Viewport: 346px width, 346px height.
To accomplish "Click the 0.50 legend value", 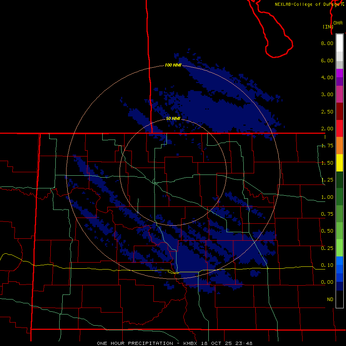I will (x=327, y=231).
